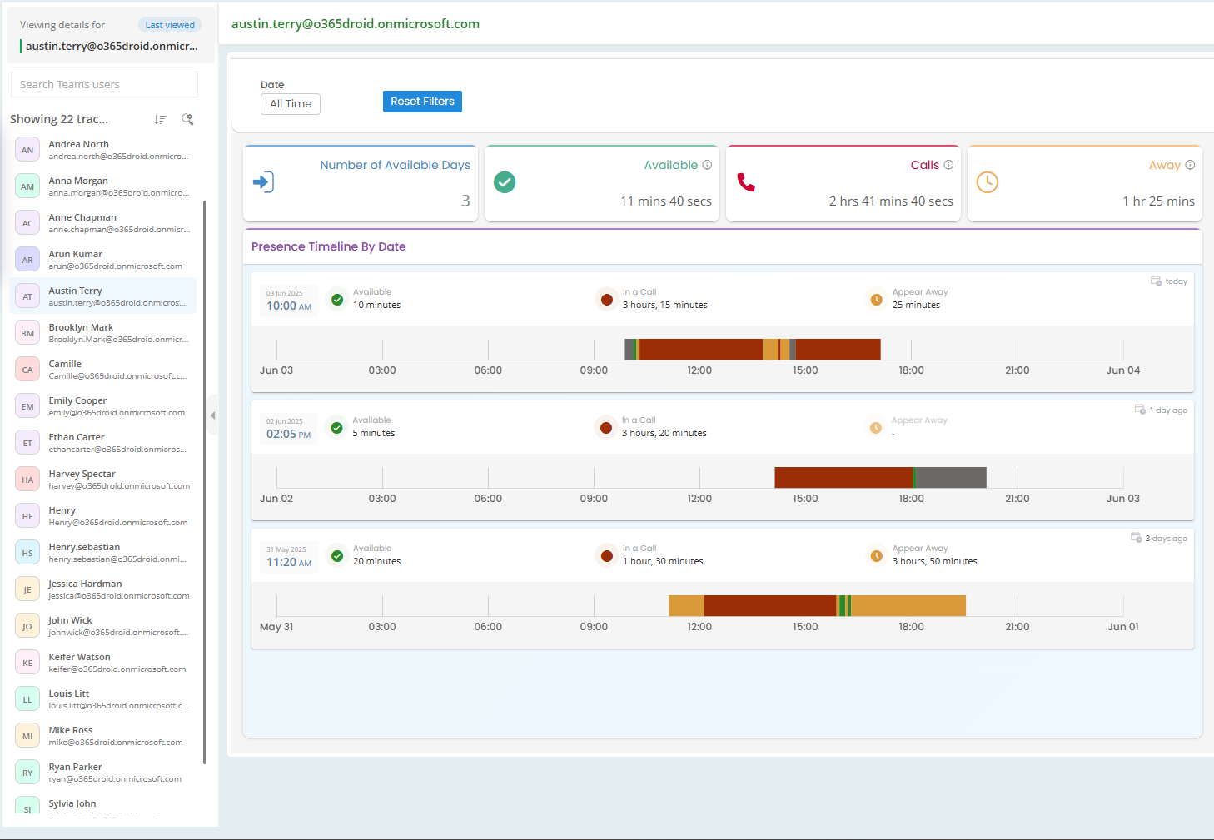Collapse the sidebar using the chevron arrow
Screen dimensions: 1214x840
[x=213, y=414]
